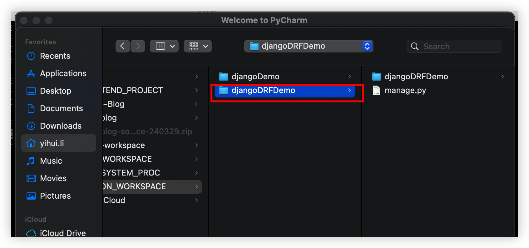Click the forward navigation arrow
This screenshot has height=248, width=529.
coord(138,46)
